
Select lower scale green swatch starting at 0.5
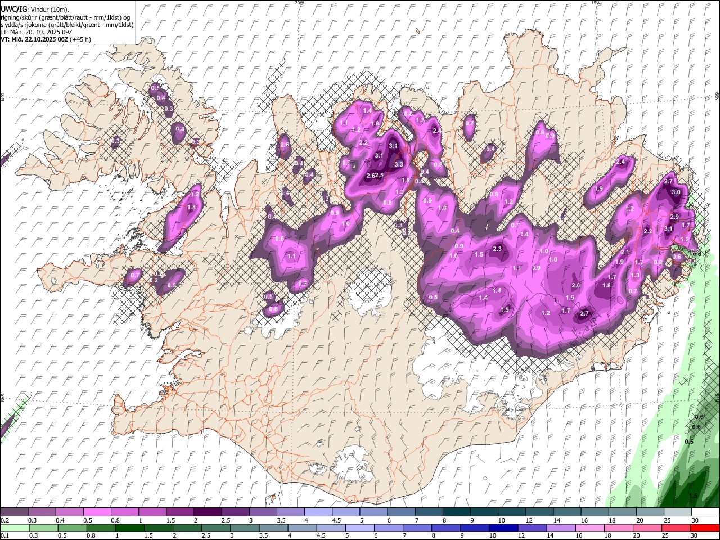pyautogui.click(x=71, y=528)
